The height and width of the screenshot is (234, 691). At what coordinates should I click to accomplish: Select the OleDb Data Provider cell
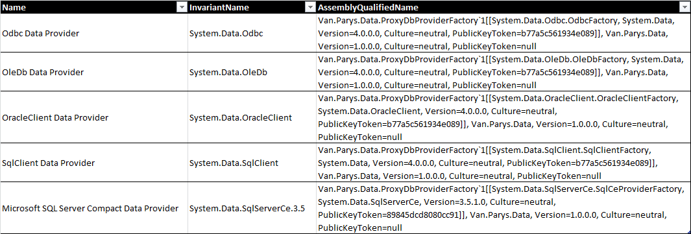(93, 72)
